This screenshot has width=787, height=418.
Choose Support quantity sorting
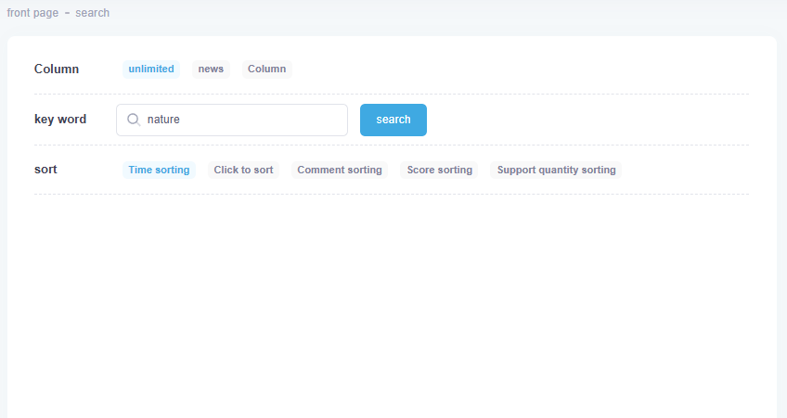556,170
